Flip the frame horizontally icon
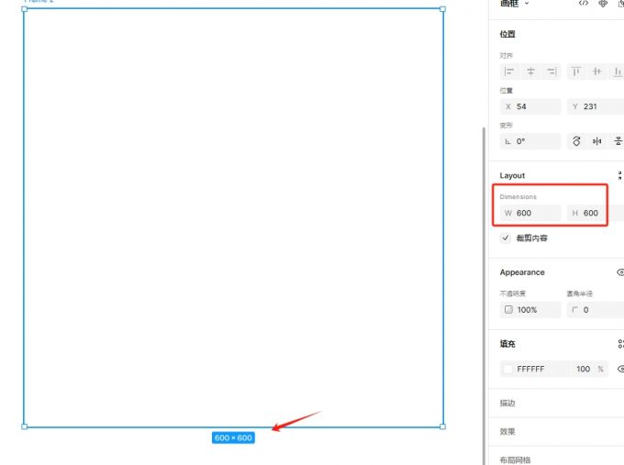624x465 pixels. tap(597, 141)
